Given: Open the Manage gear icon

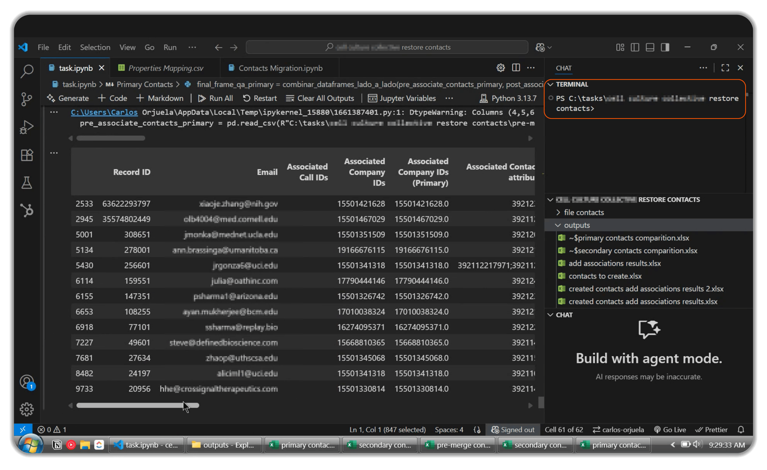Looking at the screenshot, I should (27, 409).
